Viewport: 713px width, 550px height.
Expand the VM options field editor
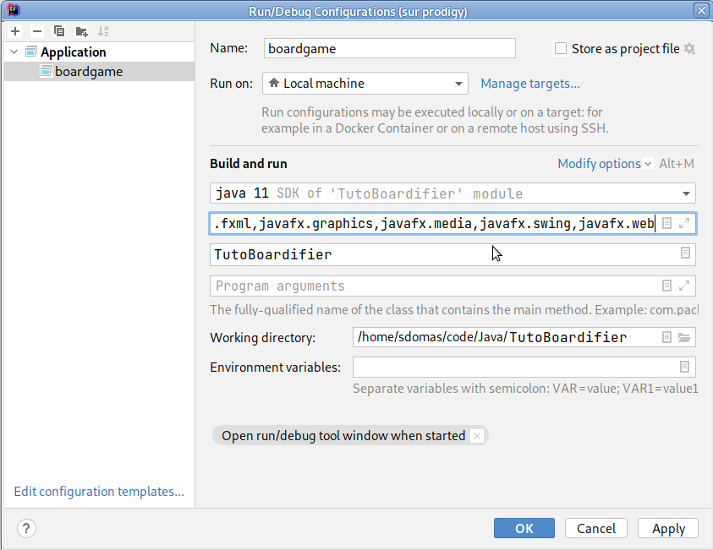click(x=685, y=223)
